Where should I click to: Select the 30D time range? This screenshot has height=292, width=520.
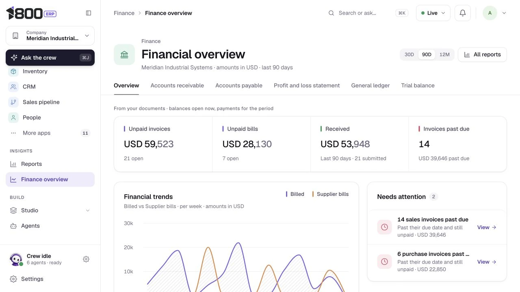coord(409,55)
